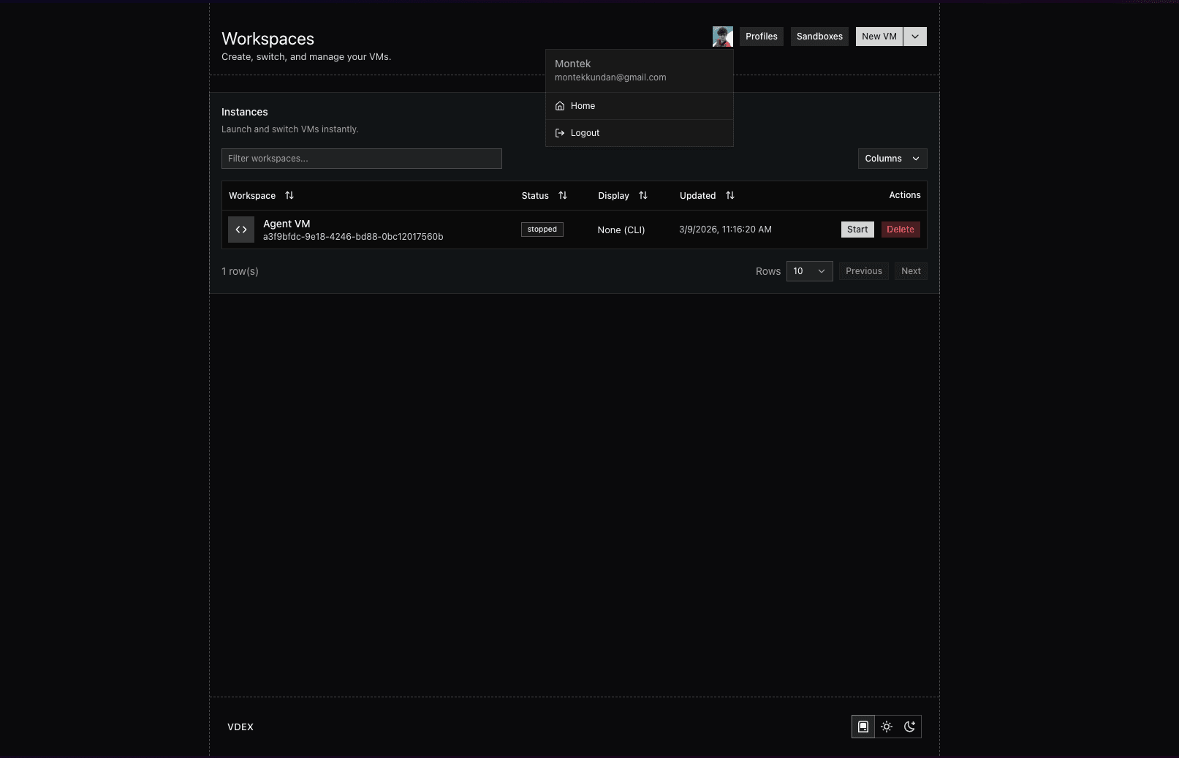Switch to light theme sun toggle
Screen dimensions: 1179x758
[x=887, y=727]
